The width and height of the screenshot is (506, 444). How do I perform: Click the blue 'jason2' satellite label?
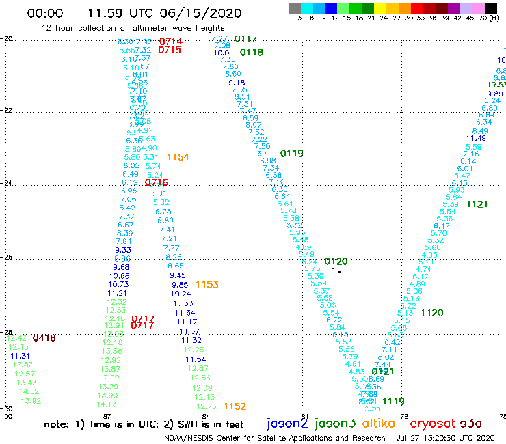click(x=287, y=424)
